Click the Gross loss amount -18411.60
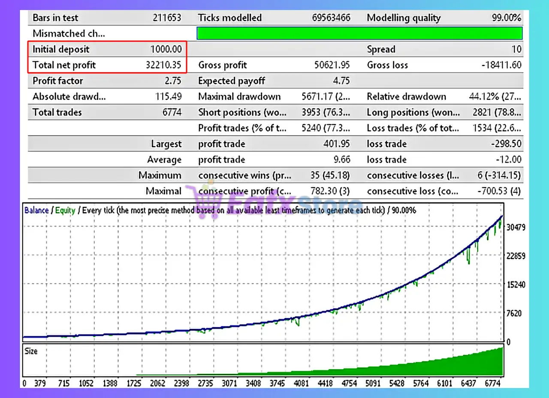Screen dimensions: 549x398 [x=501, y=65]
